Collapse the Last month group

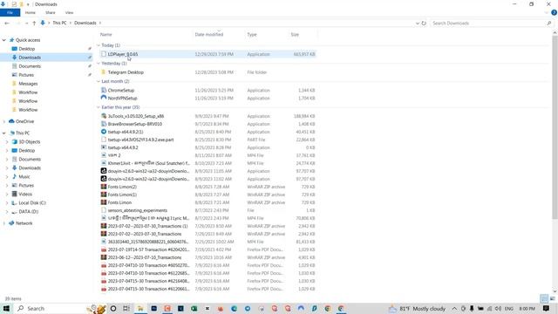coord(99,81)
